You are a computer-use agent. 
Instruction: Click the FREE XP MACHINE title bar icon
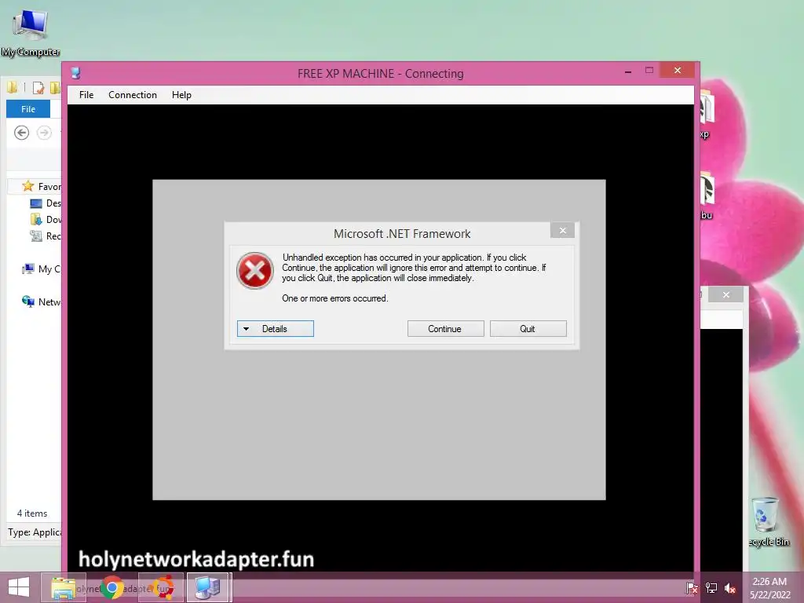point(76,73)
